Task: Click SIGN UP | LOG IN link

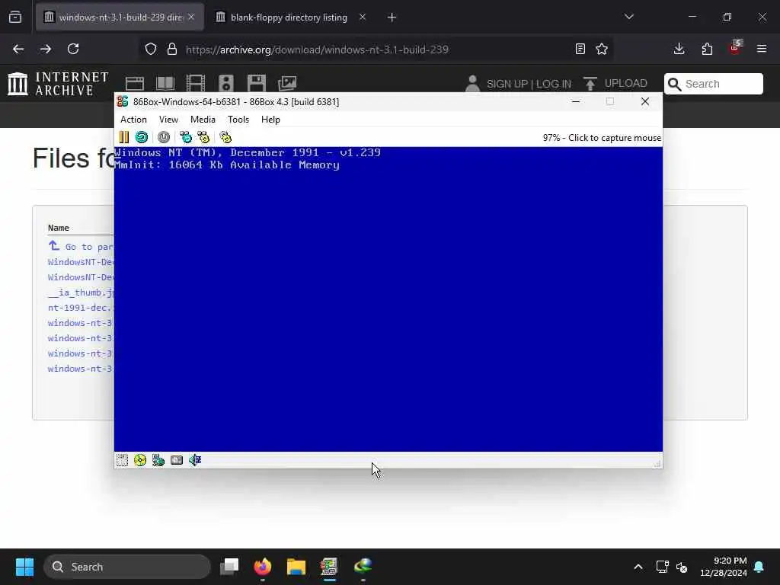Action: [529, 84]
